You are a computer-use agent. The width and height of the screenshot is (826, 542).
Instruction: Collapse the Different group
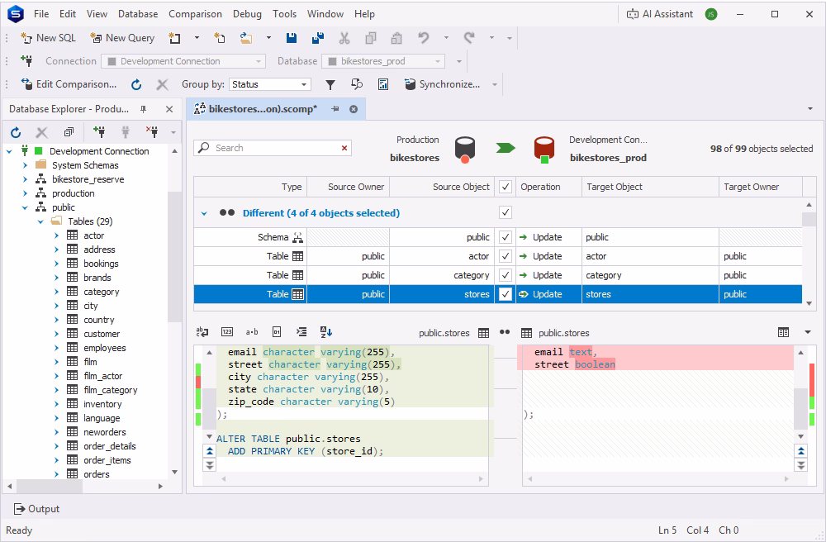tap(204, 213)
